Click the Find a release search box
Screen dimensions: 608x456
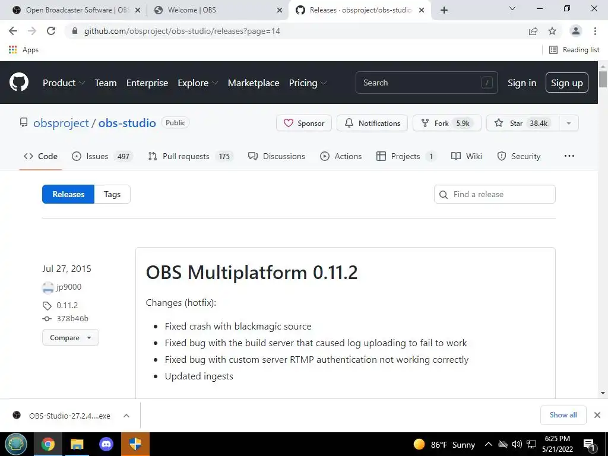coord(495,194)
